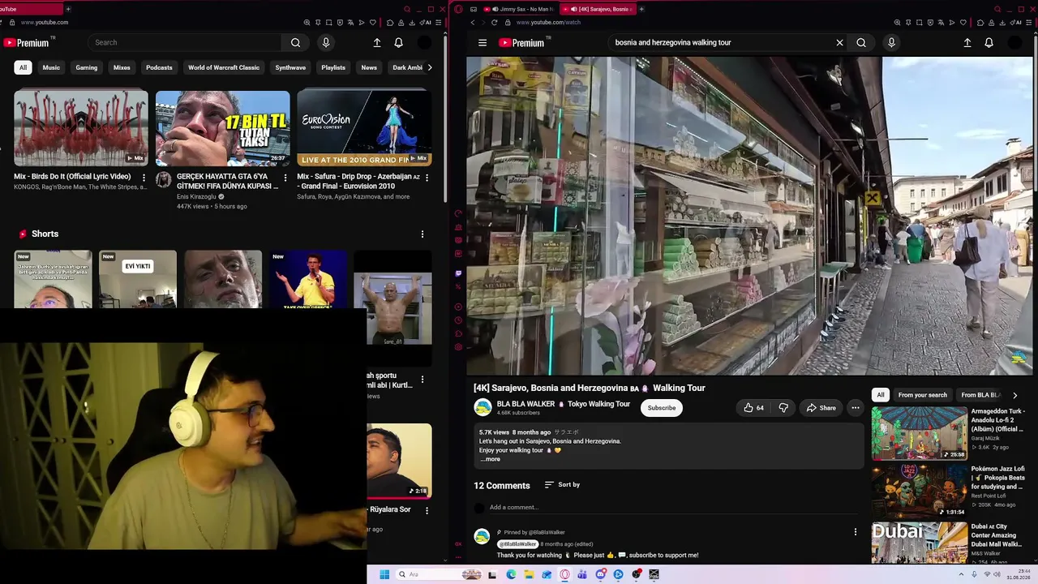
Task: Open File Explorer from the taskbar
Action: coord(528,574)
